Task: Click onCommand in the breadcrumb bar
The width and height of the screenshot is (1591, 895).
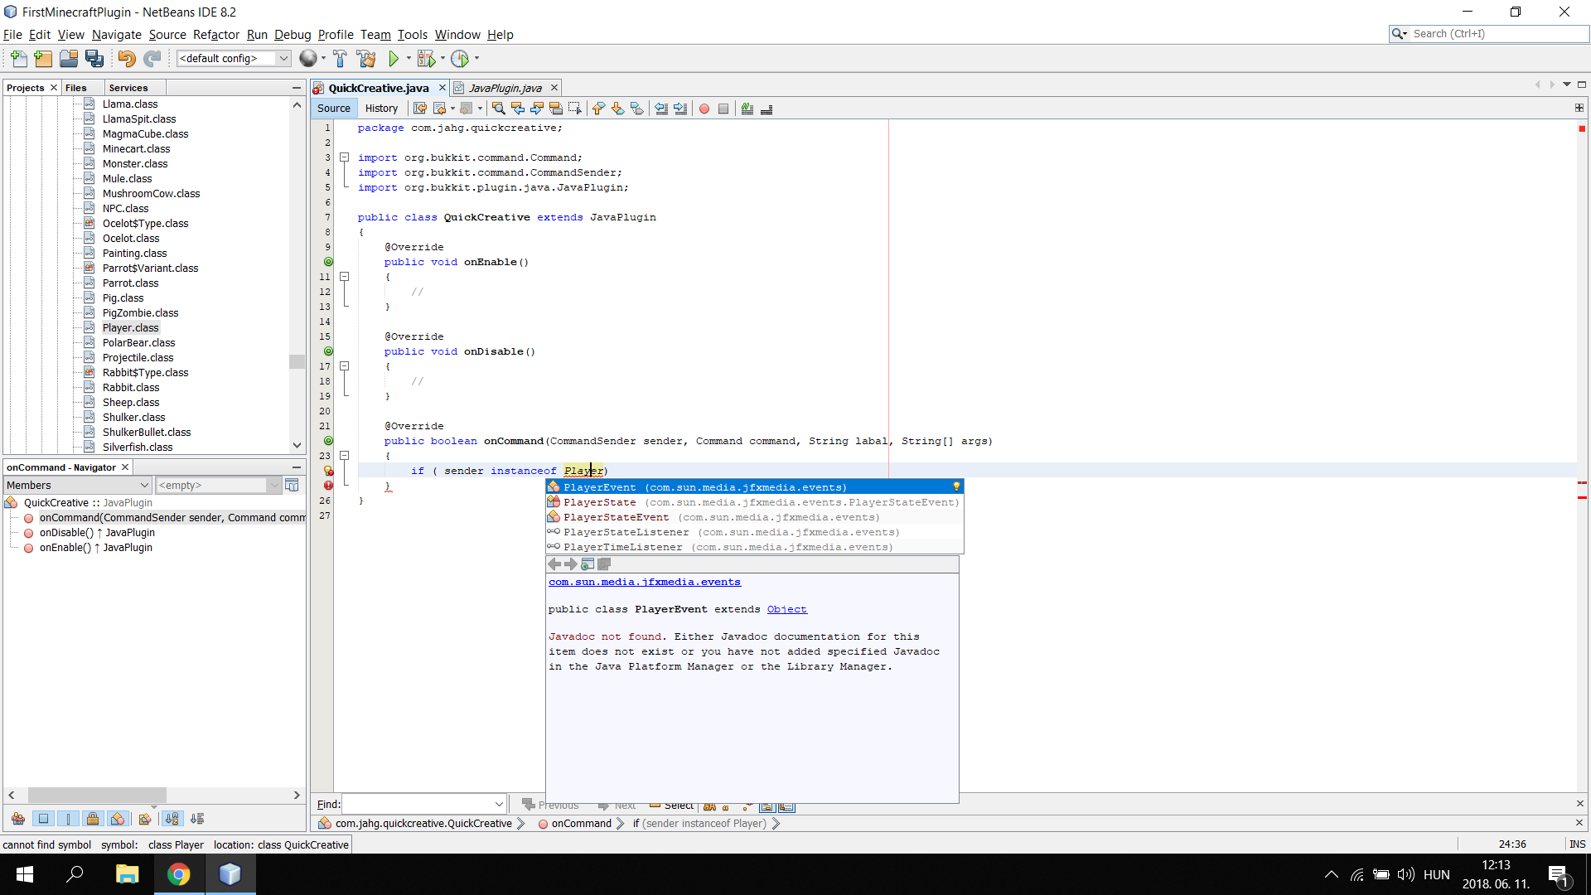Action: pyautogui.click(x=581, y=824)
